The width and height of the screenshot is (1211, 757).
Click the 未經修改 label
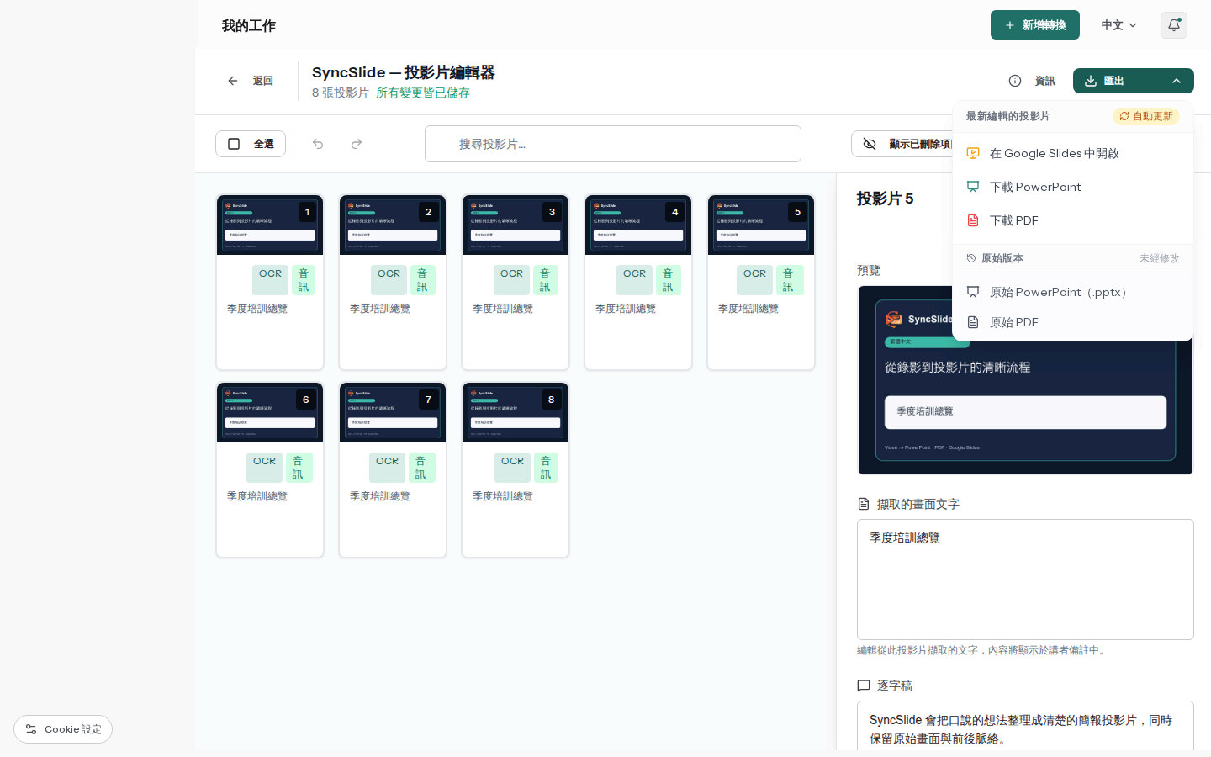click(x=1160, y=258)
